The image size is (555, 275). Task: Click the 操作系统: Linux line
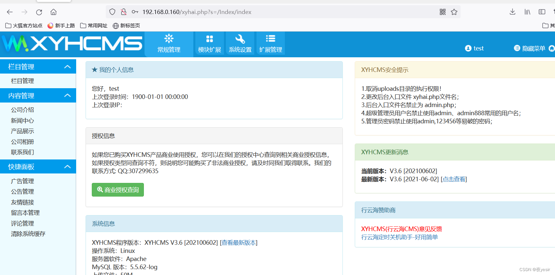coord(113,251)
